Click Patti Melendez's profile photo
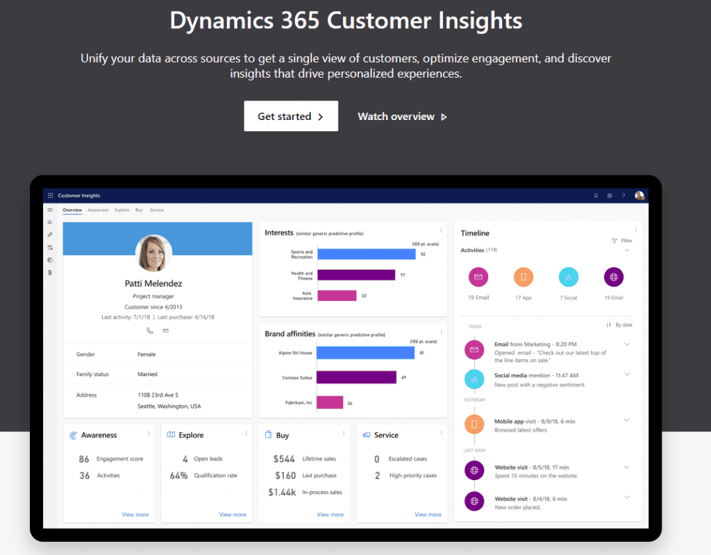This screenshot has width=711, height=555. point(154,253)
